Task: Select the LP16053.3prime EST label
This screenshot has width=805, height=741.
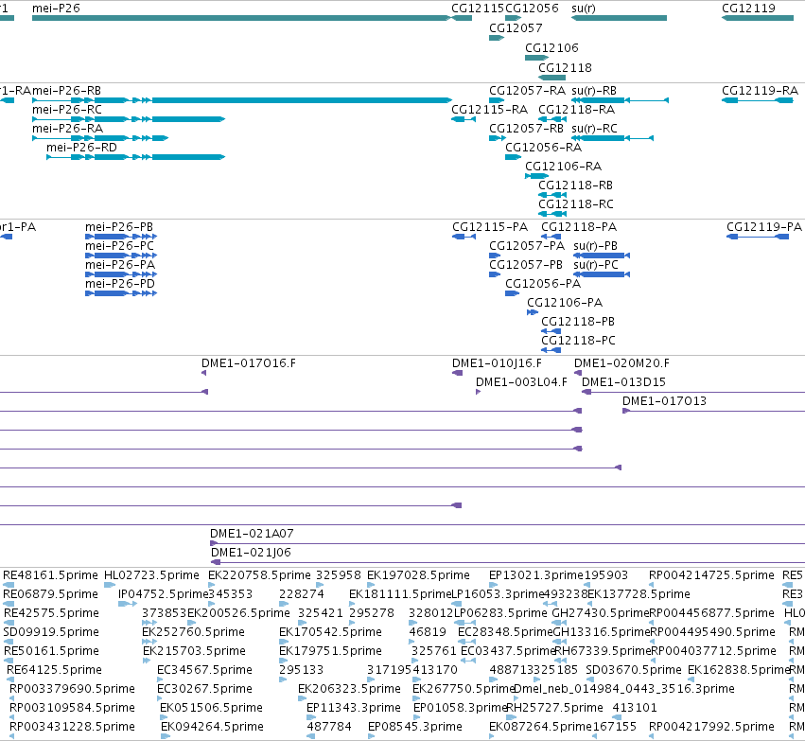Action: pyautogui.click(x=497, y=593)
